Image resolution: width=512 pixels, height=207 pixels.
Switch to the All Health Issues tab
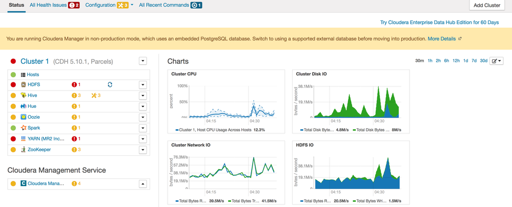click(x=54, y=5)
